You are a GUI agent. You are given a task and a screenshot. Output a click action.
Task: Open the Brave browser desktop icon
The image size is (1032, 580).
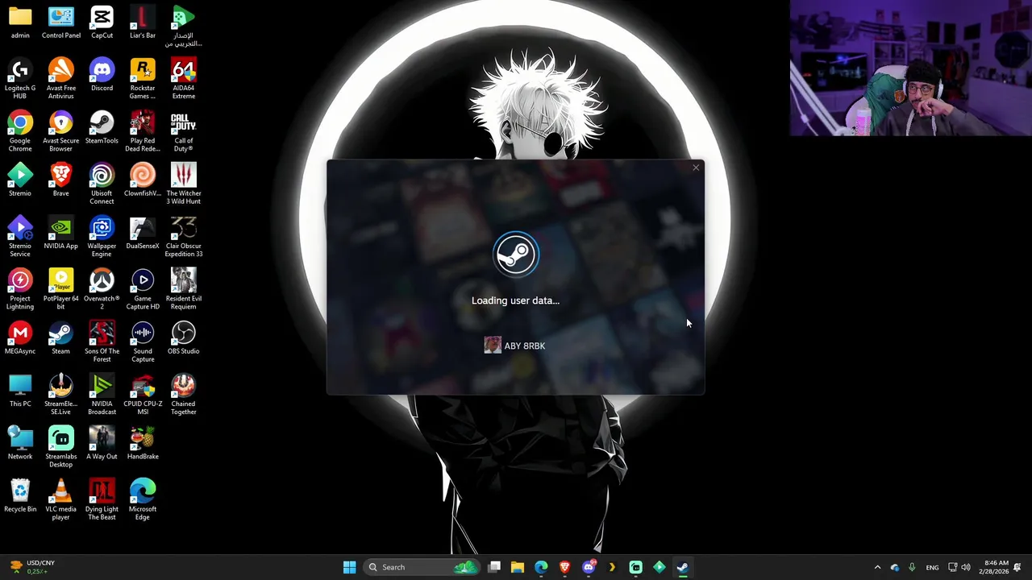(61, 180)
